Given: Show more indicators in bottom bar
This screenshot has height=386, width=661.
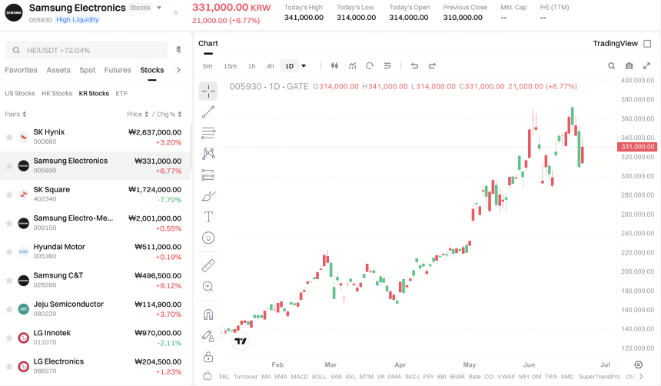Looking at the screenshot, I should pos(641,376).
